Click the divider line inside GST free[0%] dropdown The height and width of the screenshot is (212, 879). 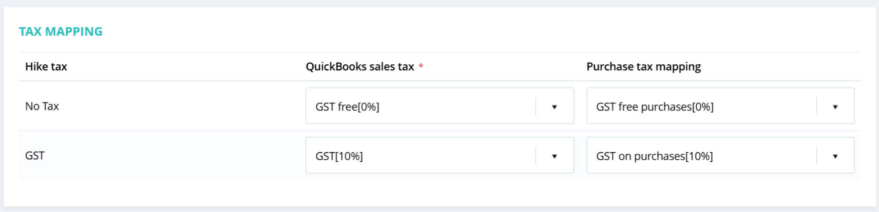[x=536, y=107]
